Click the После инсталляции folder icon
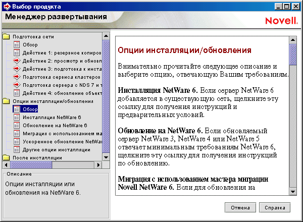This screenshot has width=303, height=222. 7,158
